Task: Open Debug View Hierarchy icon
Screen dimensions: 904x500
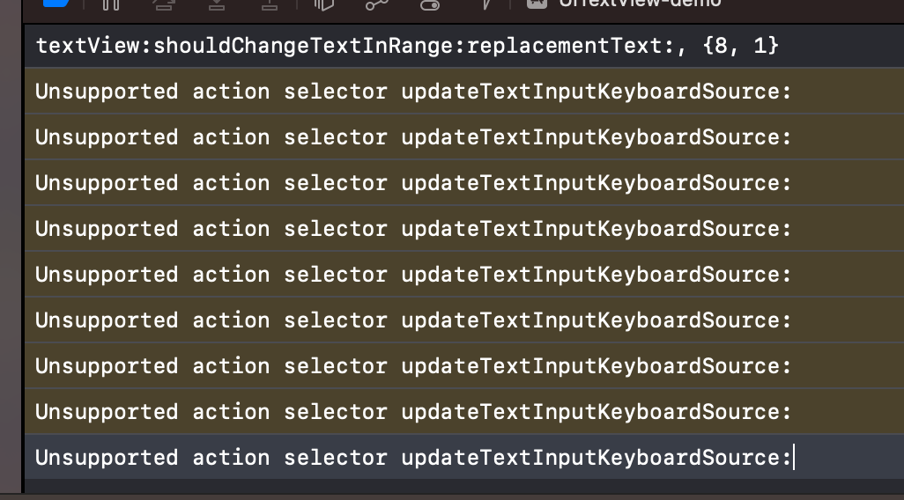Action: pyautogui.click(x=325, y=4)
